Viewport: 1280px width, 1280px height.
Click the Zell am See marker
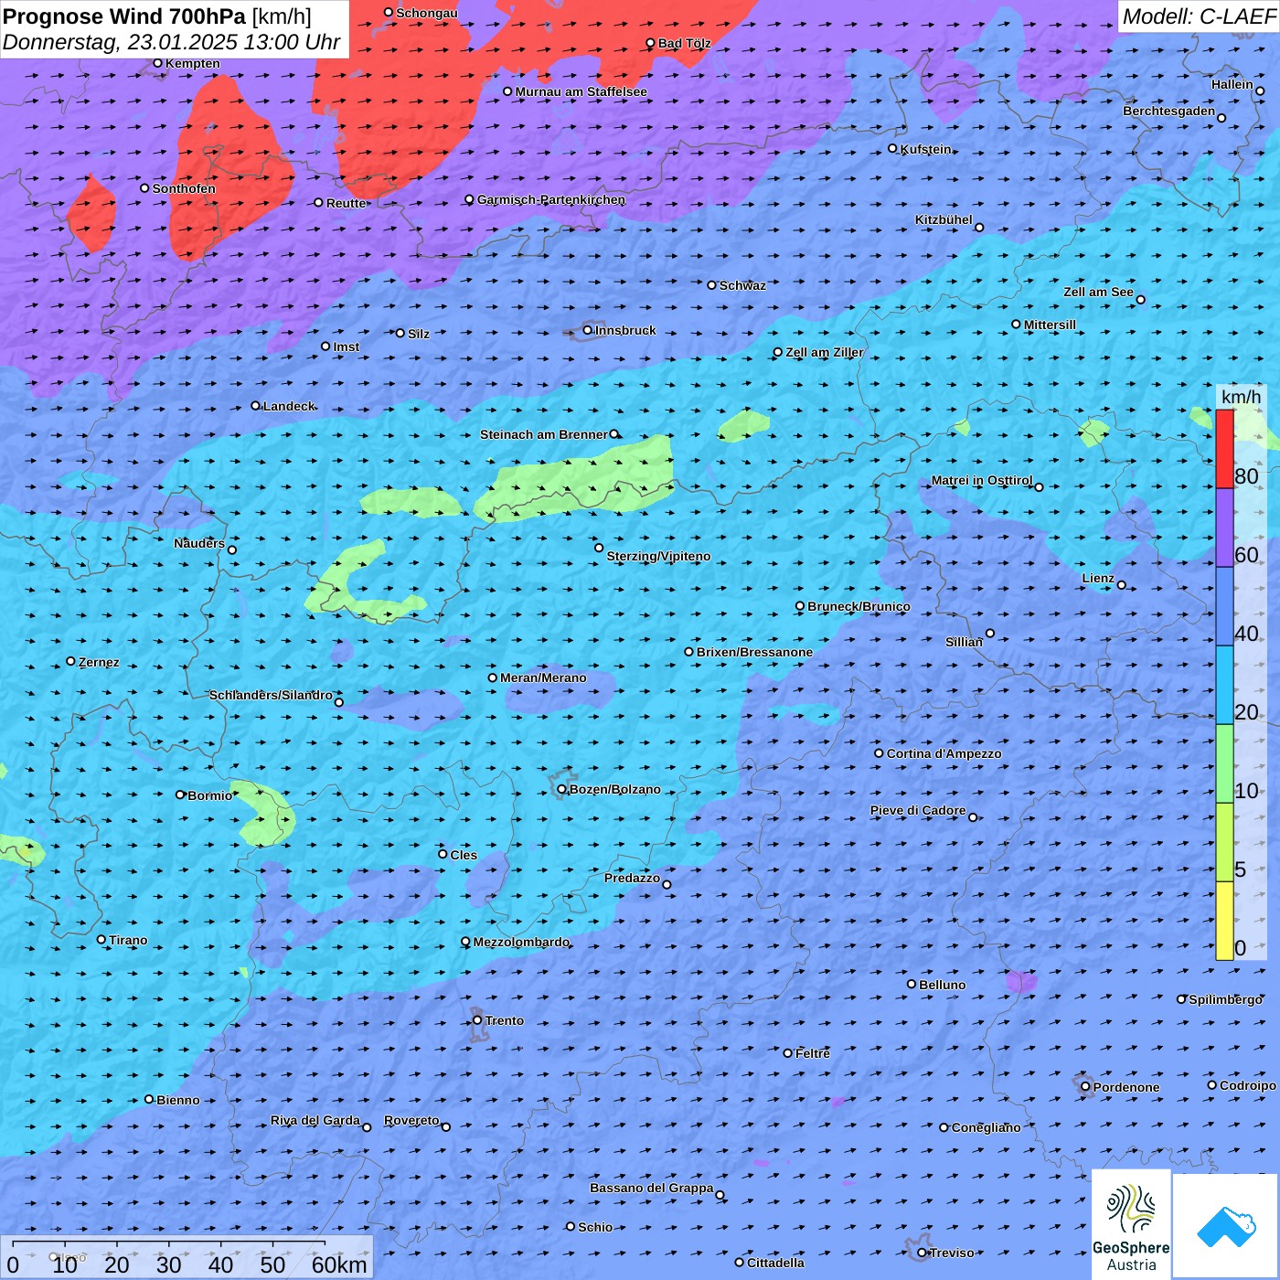coord(1140,300)
